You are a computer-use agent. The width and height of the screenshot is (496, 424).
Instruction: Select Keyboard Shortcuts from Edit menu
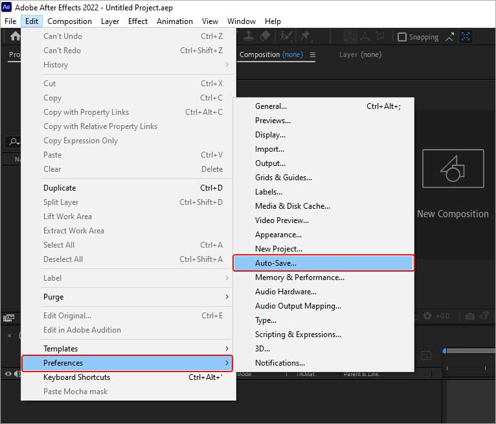[76, 377]
